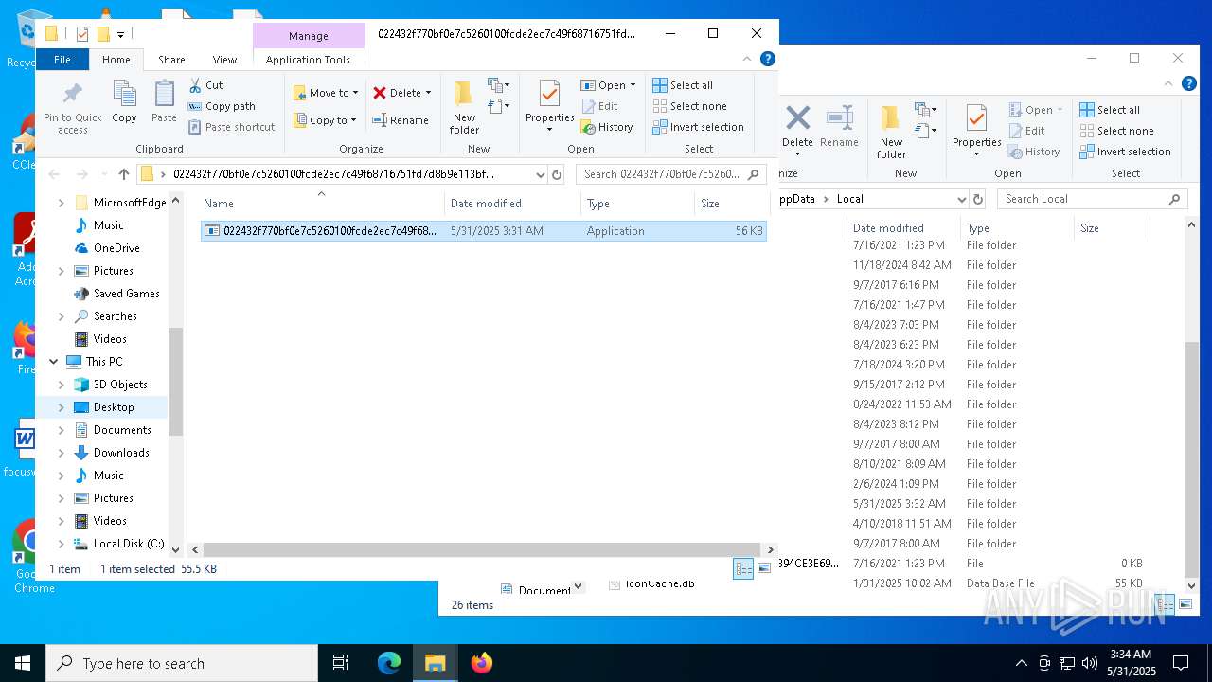This screenshot has height=682, width=1212.
Task: Sort by Date modified in front window
Action: [512, 204]
